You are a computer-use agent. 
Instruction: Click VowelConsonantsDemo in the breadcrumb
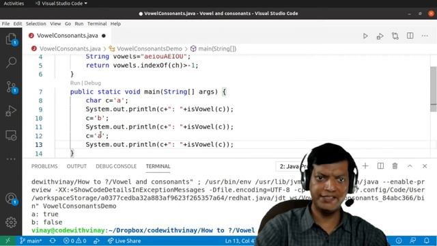point(150,49)
